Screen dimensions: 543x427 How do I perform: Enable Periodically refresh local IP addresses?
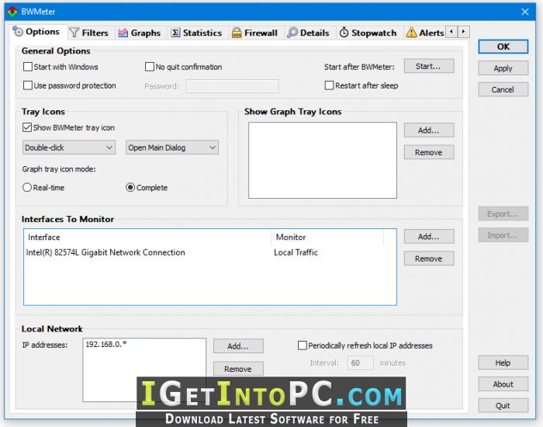click(x=303, y=345)
